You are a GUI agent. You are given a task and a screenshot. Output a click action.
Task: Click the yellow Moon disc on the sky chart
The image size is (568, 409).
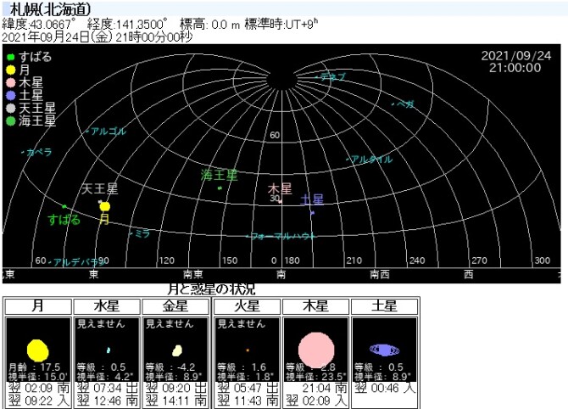point(104,207)
